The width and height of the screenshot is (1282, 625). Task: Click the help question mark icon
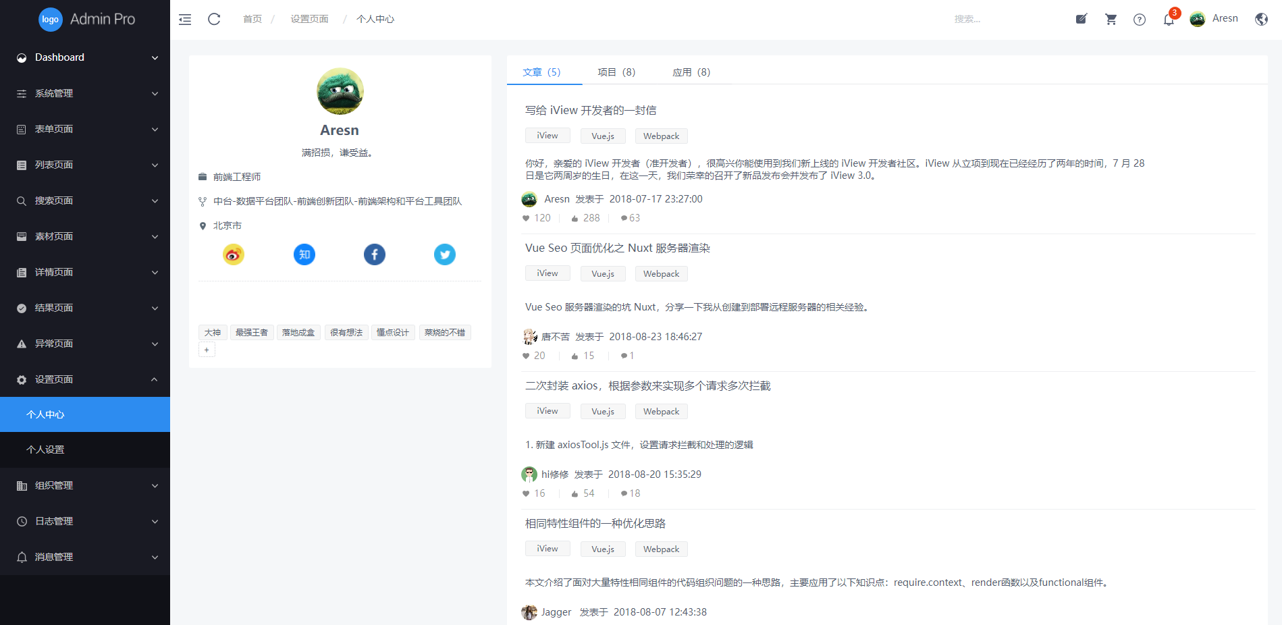tap(1140, 19)
